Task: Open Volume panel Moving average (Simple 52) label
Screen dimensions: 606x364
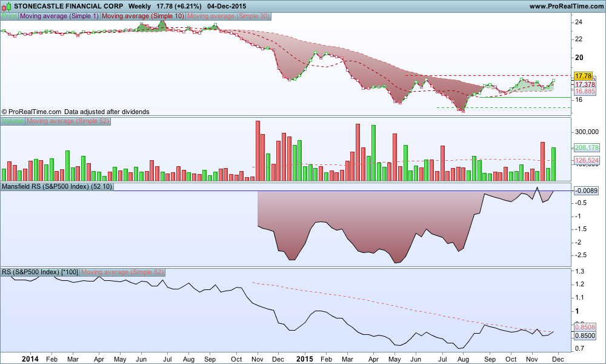Action: pyautogui.click(x=68, y=121)
